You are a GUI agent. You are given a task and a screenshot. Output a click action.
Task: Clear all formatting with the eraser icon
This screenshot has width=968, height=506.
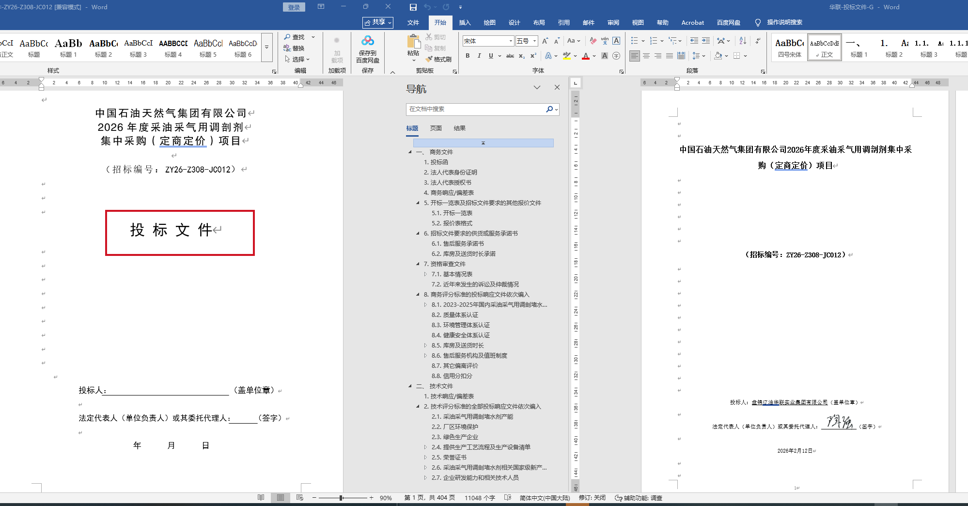pos(593,41)
